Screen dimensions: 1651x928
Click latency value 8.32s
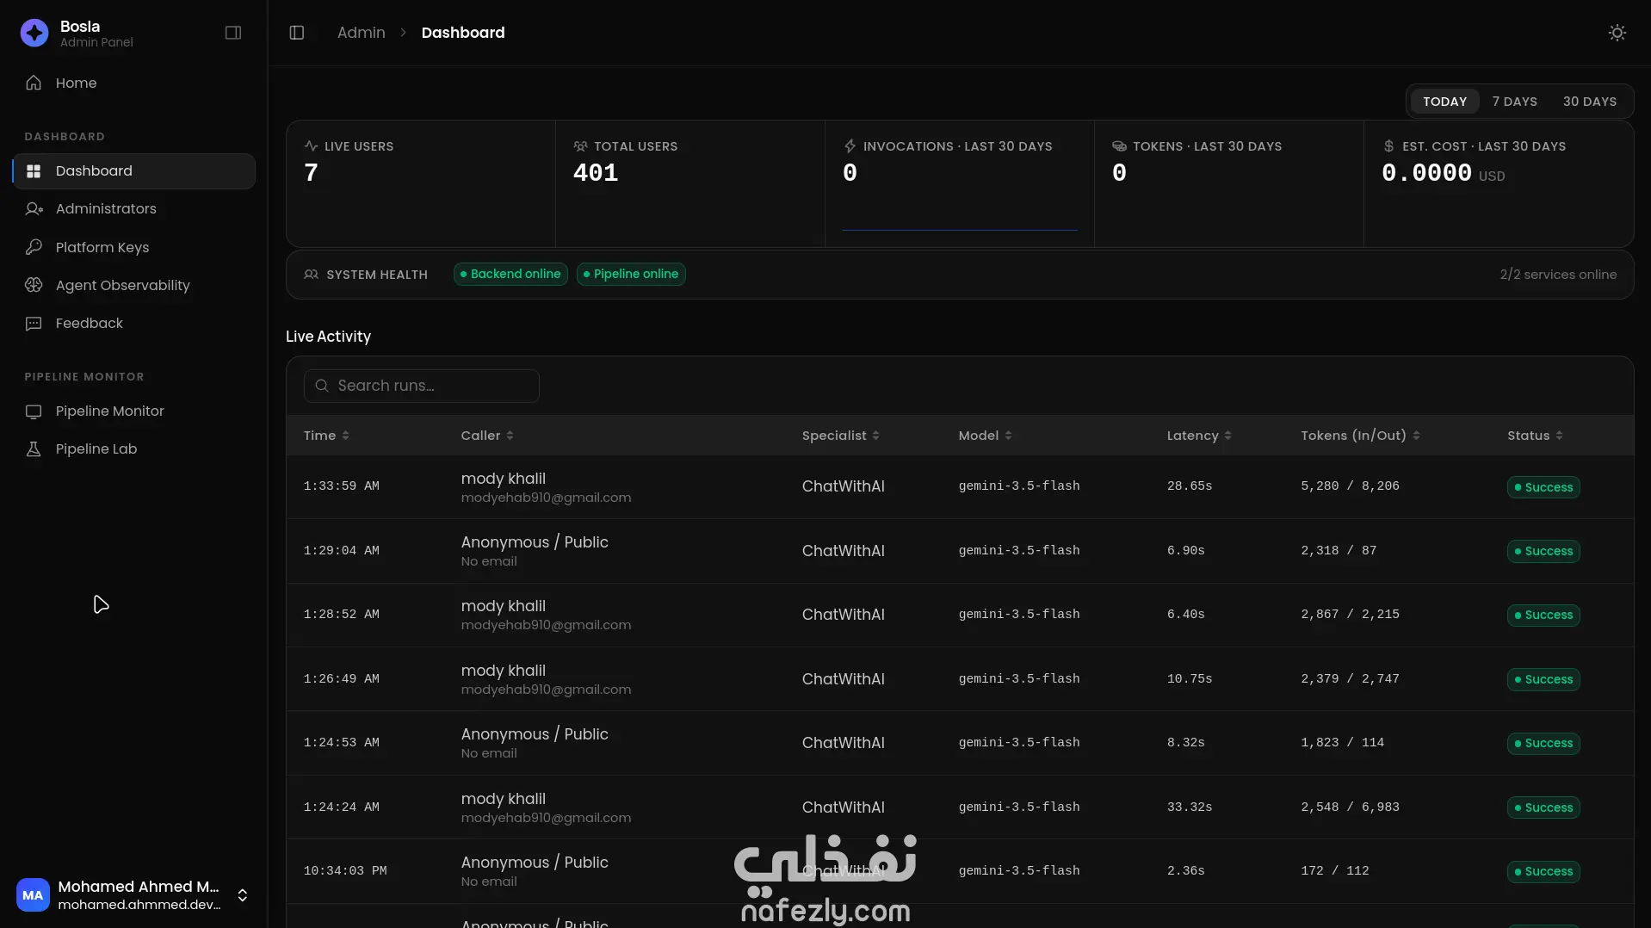[x=1185, y=743]
